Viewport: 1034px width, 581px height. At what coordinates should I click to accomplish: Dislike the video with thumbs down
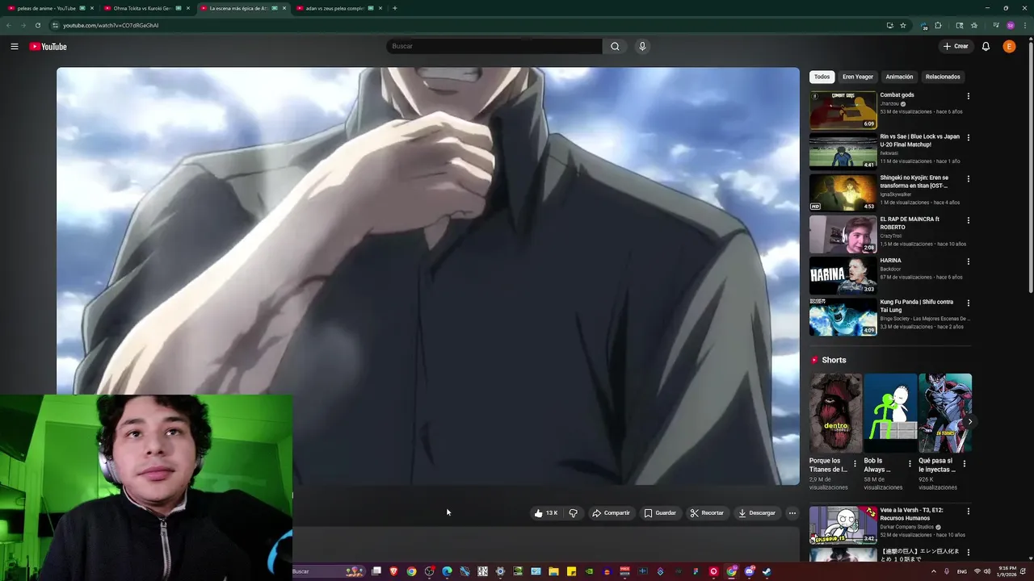click(573, 513)
